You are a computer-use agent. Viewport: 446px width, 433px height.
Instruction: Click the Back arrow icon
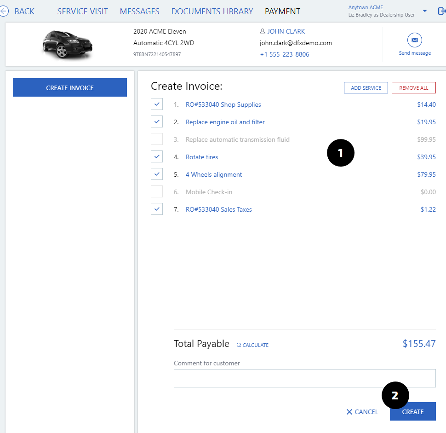4,12
